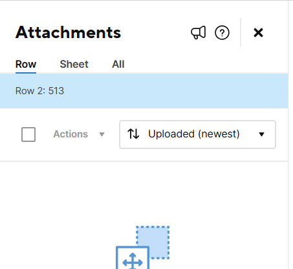Image resolution: width=293 pixels, height=269 pixels.
Task: Click the sort dropdown caret arrow
Action: point(261,134)
